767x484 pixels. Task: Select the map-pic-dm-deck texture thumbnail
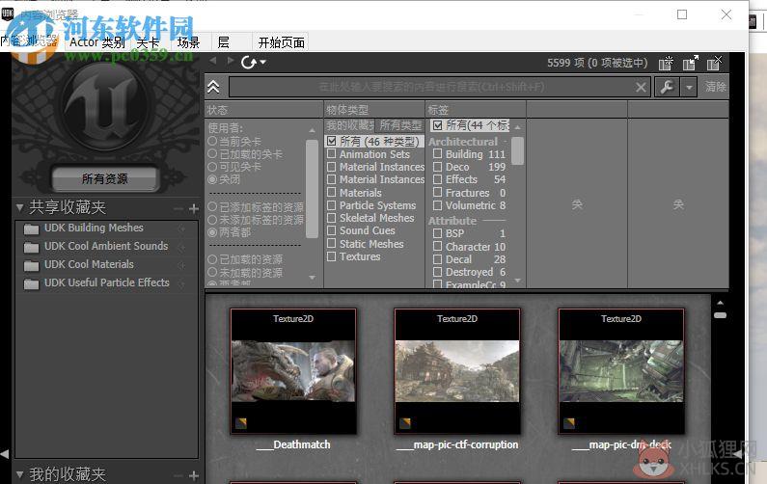(x=621, y=371)
